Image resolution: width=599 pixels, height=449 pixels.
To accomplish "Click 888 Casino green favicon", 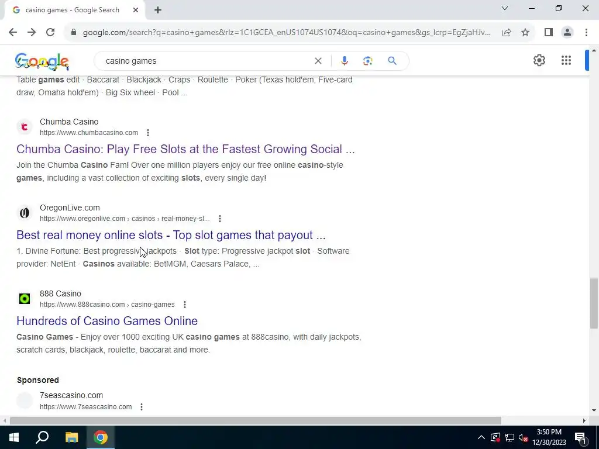I will pyautogui.click(x=25, y=299).
